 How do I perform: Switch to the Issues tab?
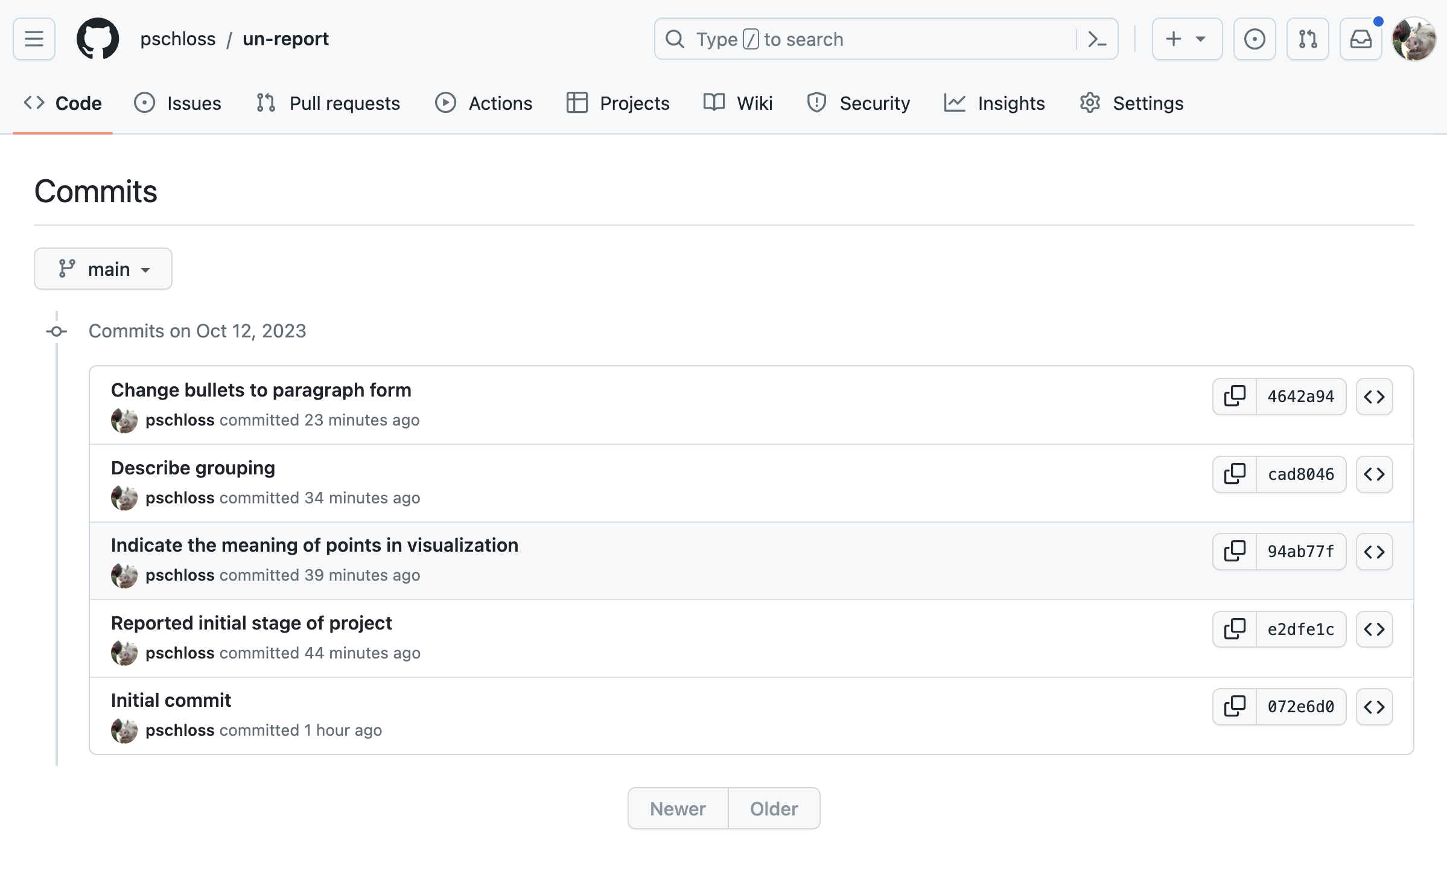coord(178,103)
